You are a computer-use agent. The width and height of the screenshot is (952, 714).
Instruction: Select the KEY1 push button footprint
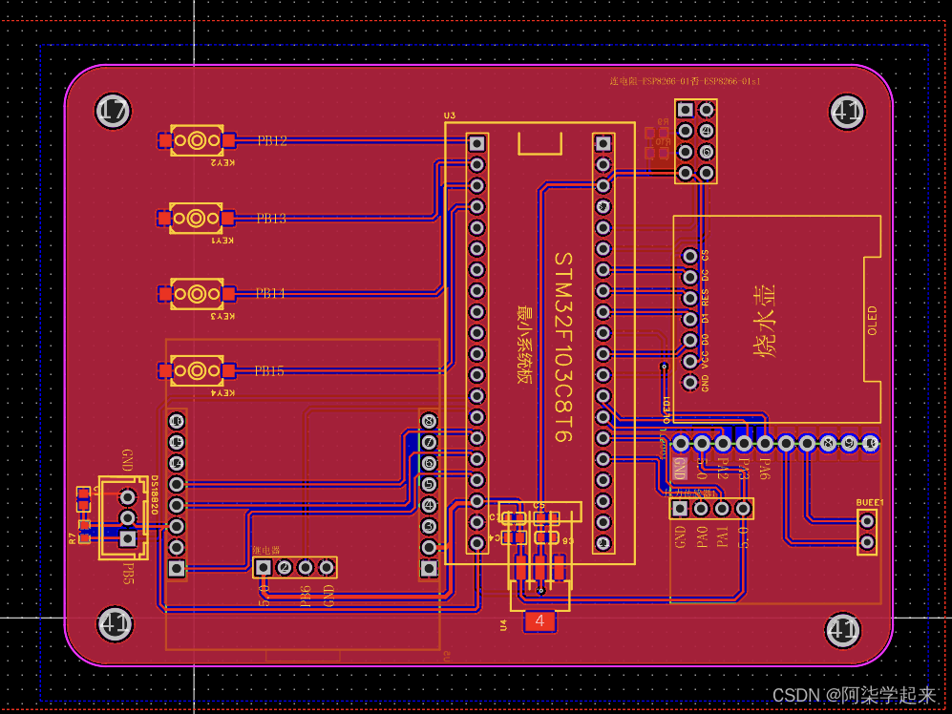[196, 218]
